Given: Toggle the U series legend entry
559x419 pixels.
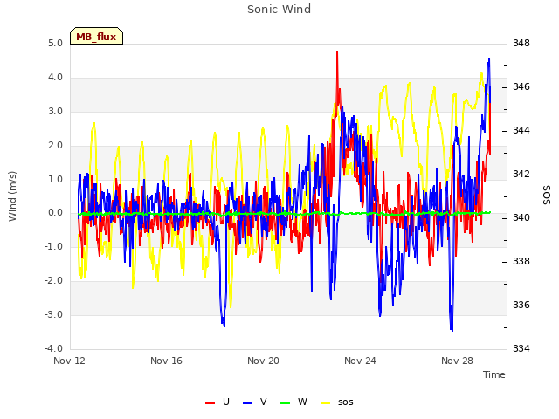Looking at the screenshot, I should tap(217, 402).
